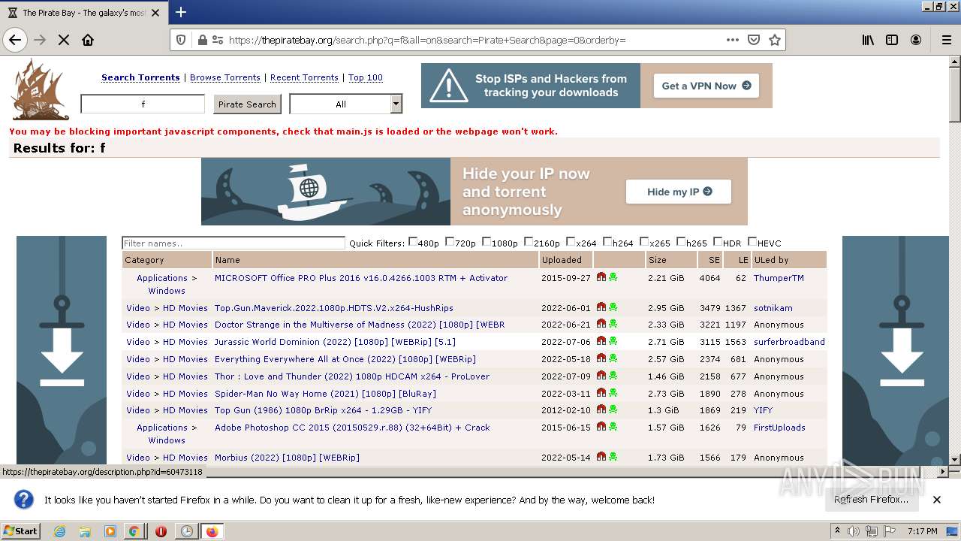This screenshot has width=961, height=541.
Task: Open Video category on Morbius row
Action: [x=138, y=458]
